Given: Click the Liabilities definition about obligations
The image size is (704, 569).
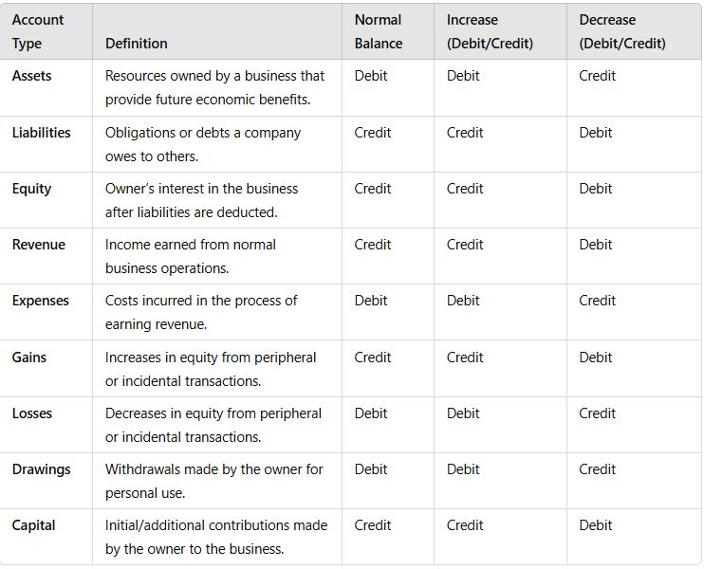Looking at the screenshot, I should pyautogui.click(x=203, y=144).
